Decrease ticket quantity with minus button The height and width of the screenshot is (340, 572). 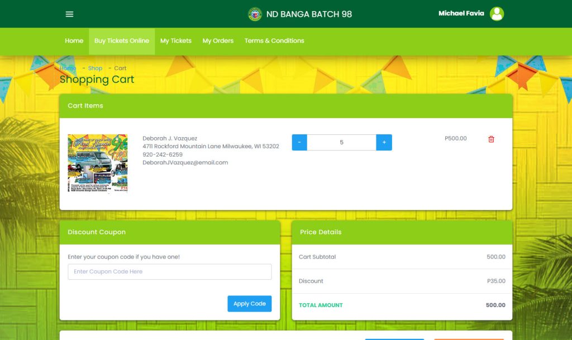click(299, 143)
